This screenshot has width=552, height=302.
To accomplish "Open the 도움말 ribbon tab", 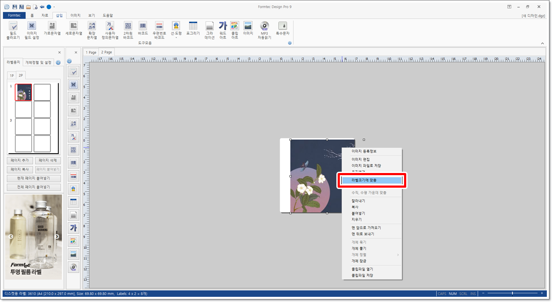I will point(108,16).
